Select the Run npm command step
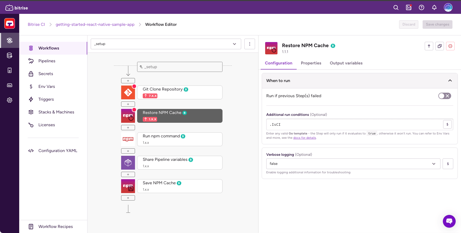The image size is (461, 233). pyautogui.click(x=180, y=139)
